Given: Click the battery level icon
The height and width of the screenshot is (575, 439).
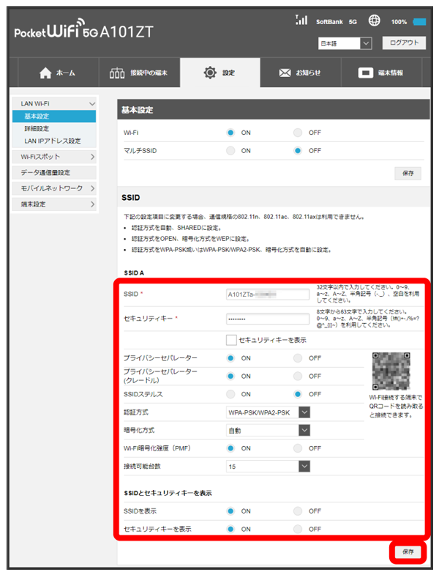Looking at the screenshot, I should [x=420, y=22].
